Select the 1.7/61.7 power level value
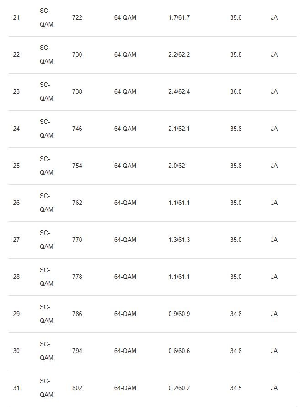300x407 pixels. click(x=179, y=18)
